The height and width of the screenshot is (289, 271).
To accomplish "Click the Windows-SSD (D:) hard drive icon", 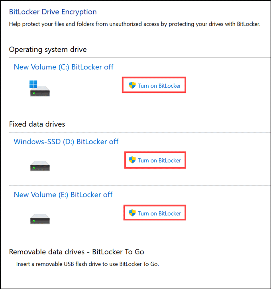I will pos(40,166).
